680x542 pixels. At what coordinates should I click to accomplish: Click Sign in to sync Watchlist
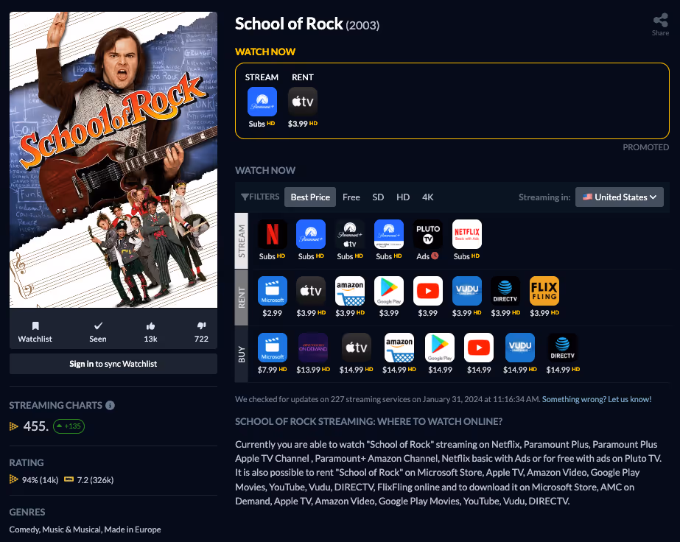pos(113,364)
